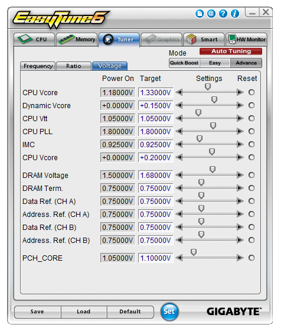Select the reset radio for PCH_CORE
This screenshot has width=284, height=331.
coord(252,258)
